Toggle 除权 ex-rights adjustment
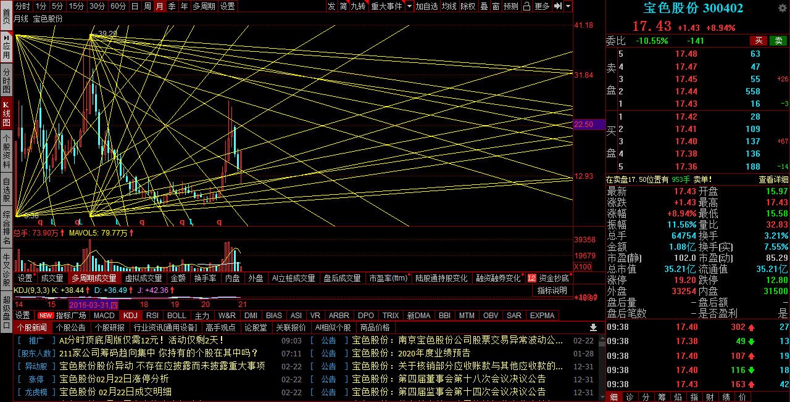 (x=468, y=6)
